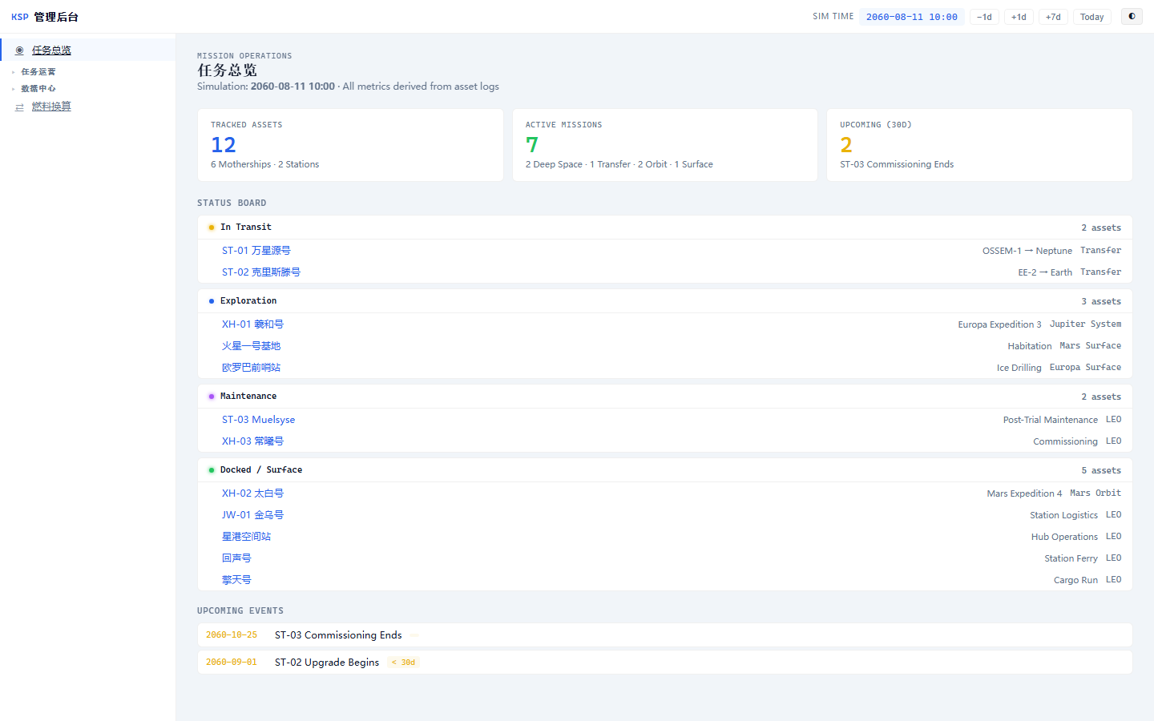Open the KSP 管理后台 home logo

(45, 17)
